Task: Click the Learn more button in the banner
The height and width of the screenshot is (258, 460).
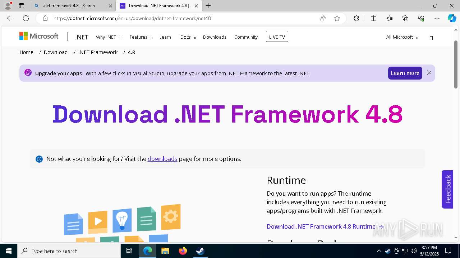Action: point(405,73)
